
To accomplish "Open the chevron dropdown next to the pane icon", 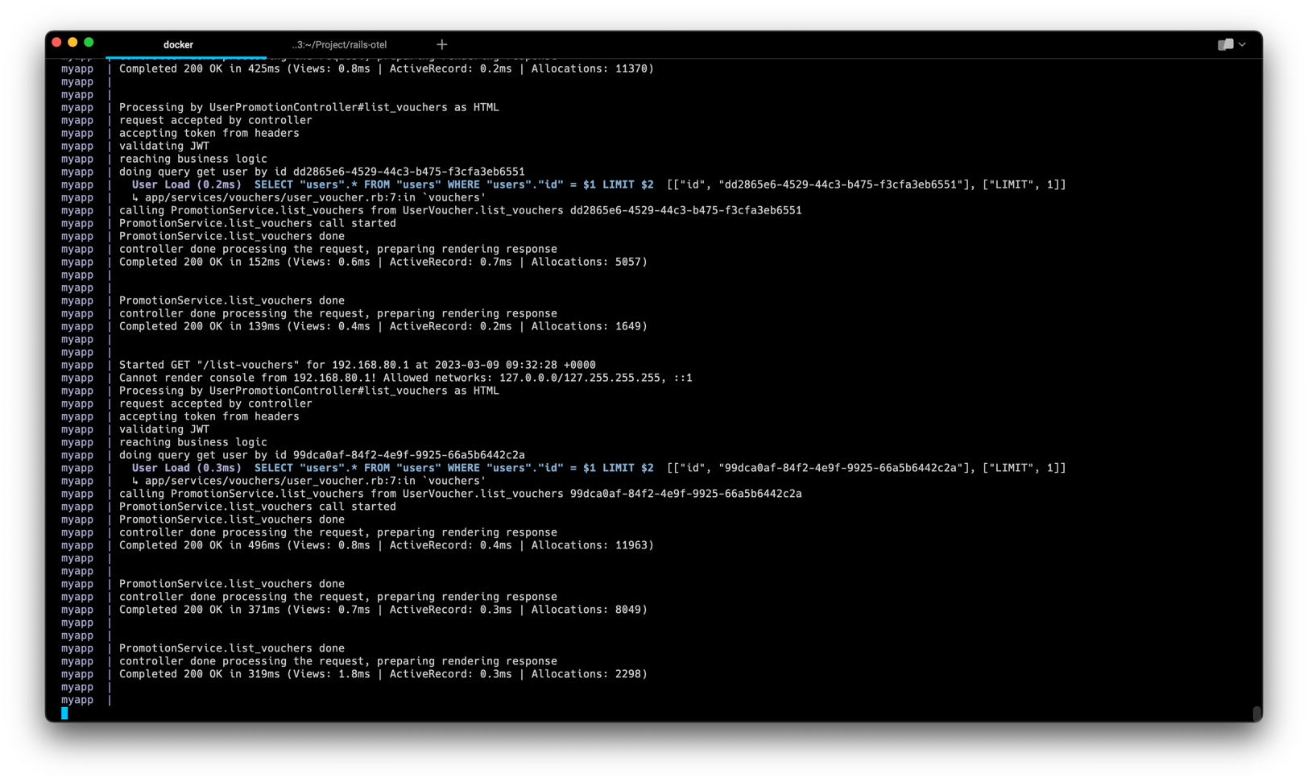I will coord(1241,45).
